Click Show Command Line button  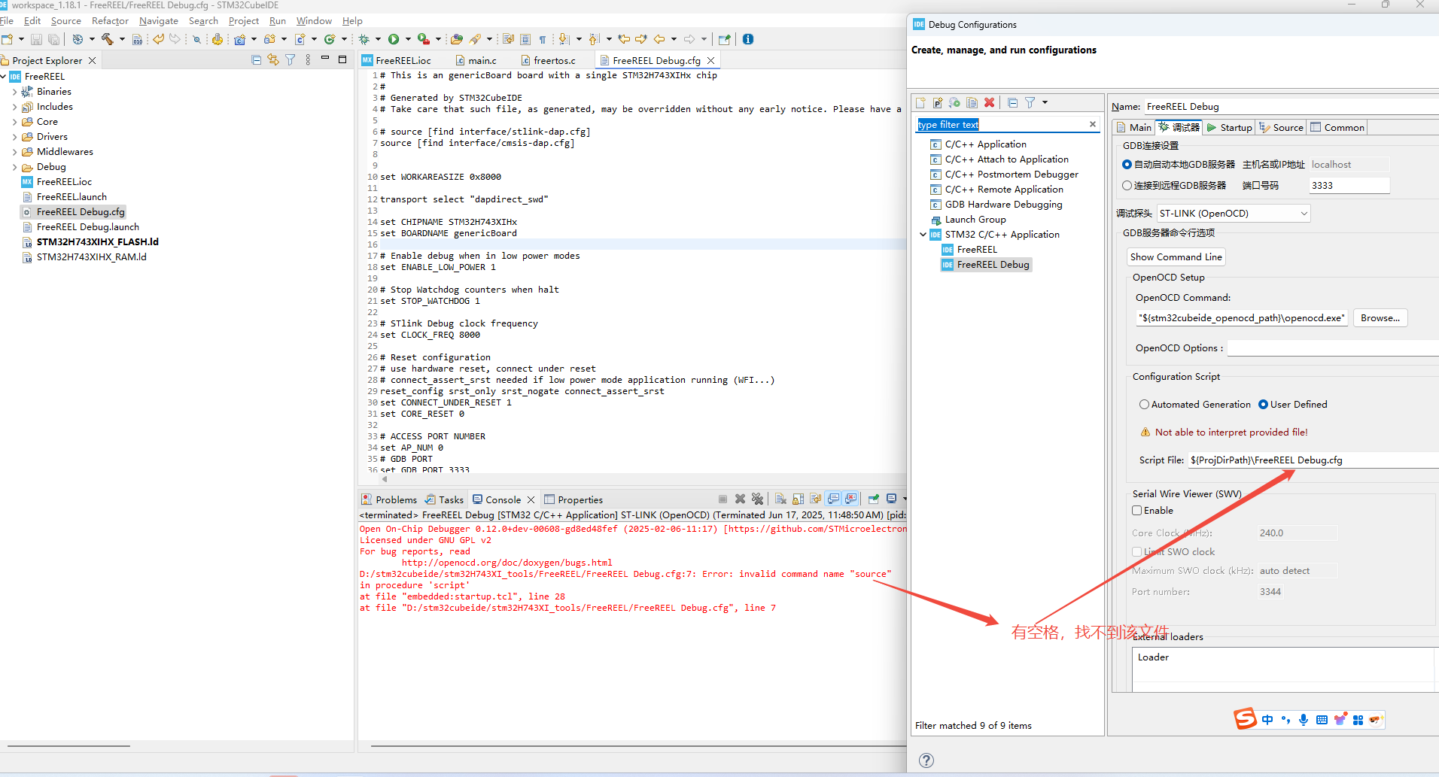[x=1176, y=257]
